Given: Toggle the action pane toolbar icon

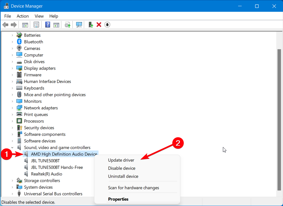Looking at the screenshot, I should 56,25.
